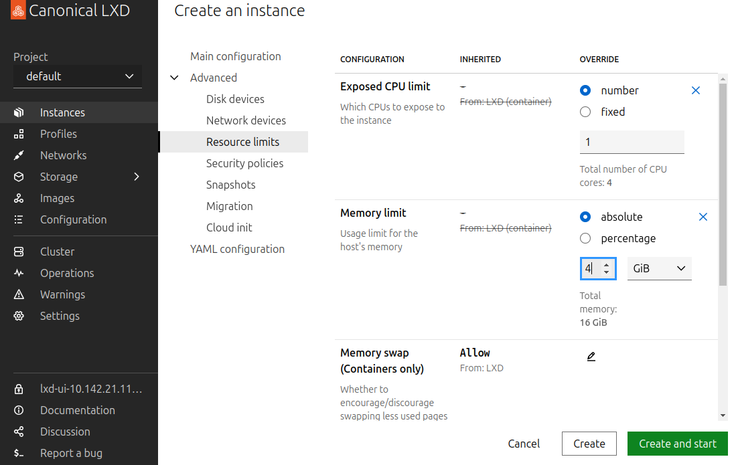Click the Cancel button
The image size is (736, 465).
tap(524, 444)
